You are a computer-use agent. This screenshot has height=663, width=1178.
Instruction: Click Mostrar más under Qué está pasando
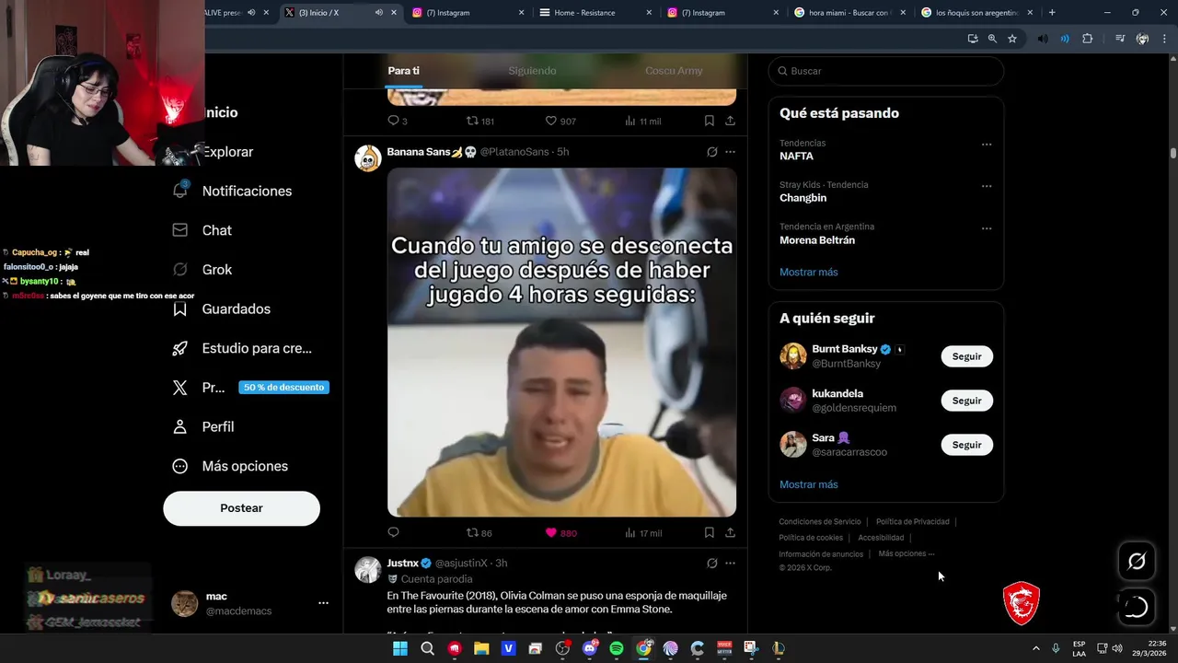click(x=809, y=273)
